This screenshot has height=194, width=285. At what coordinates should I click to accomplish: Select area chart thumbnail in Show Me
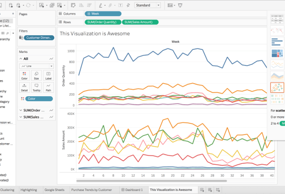[x=277, y=76]
